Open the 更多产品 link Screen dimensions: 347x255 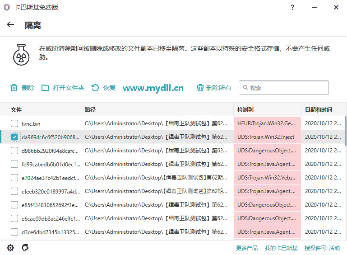click(x=247, y=248)
